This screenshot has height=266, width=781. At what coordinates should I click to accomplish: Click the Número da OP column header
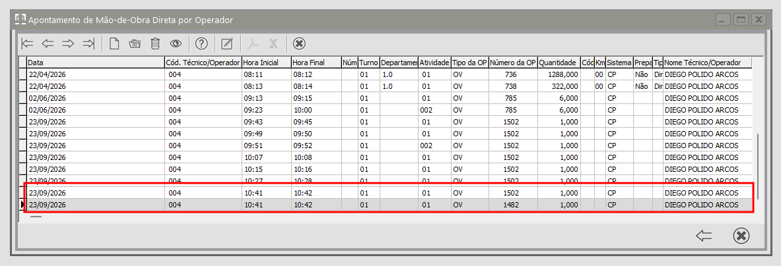[513, 63]
